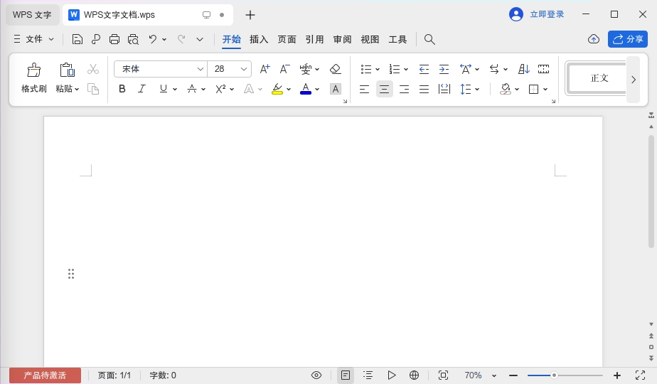Click the 产品待激活 activation button
Image resolution: width=657 pixels, height=384 pixels.
tap(45, 375)
